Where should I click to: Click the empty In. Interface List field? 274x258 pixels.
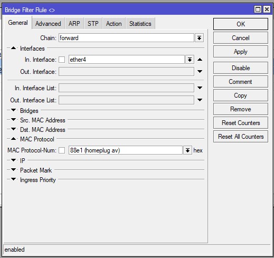[x=126, y=88]
